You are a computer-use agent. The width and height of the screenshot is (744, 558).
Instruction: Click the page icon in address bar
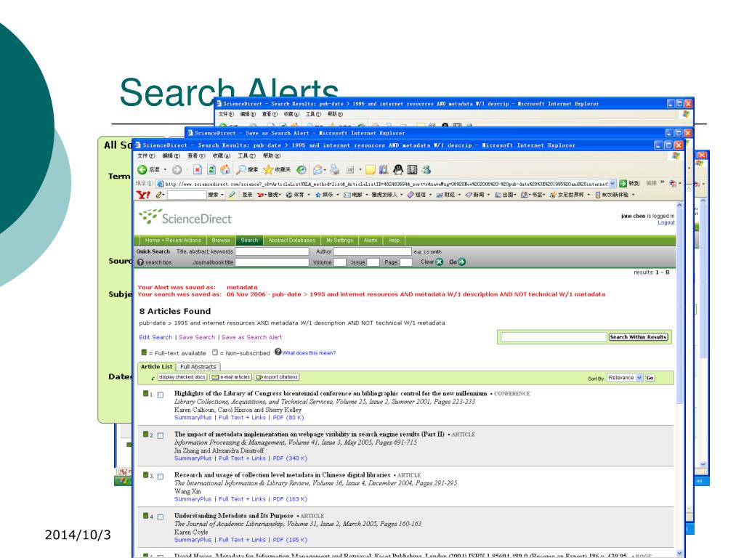[x=161, y=184]
